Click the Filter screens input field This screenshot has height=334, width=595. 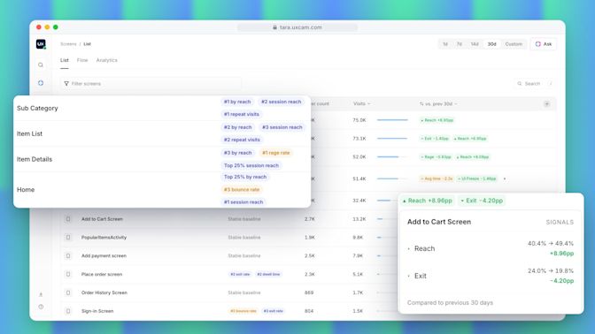coord(151,84)
